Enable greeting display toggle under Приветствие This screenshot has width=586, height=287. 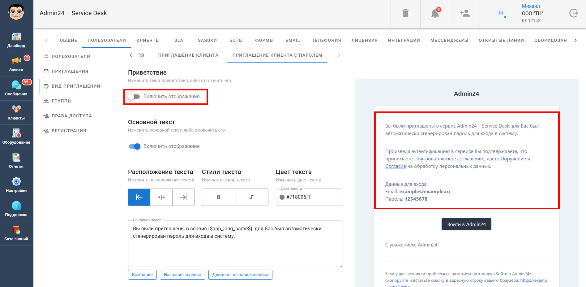tap(134, 97)
